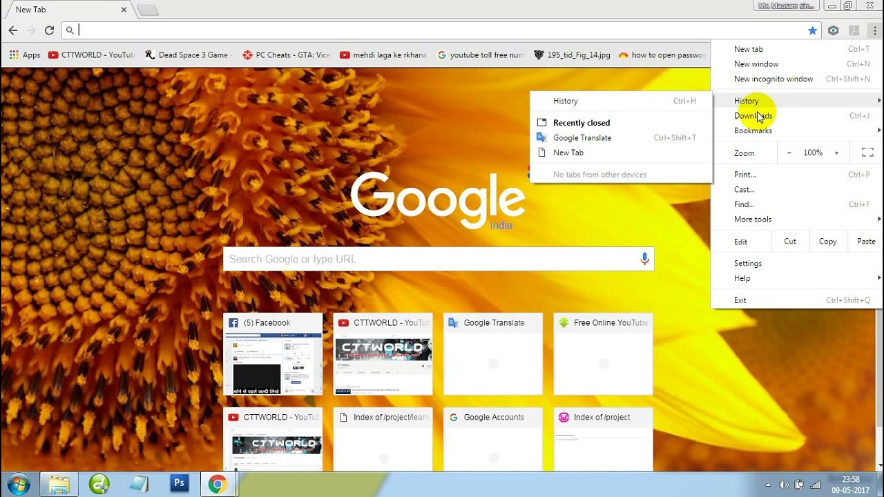The image size is (884, 497).
Task: Decrease zoom with the minus button
Action: [x=789, y=153]
